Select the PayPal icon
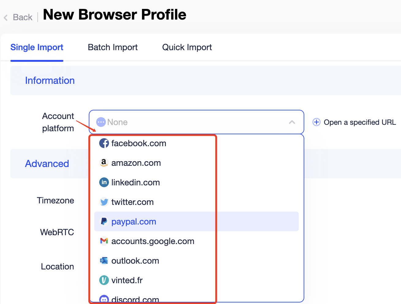 tap(104, 221)
